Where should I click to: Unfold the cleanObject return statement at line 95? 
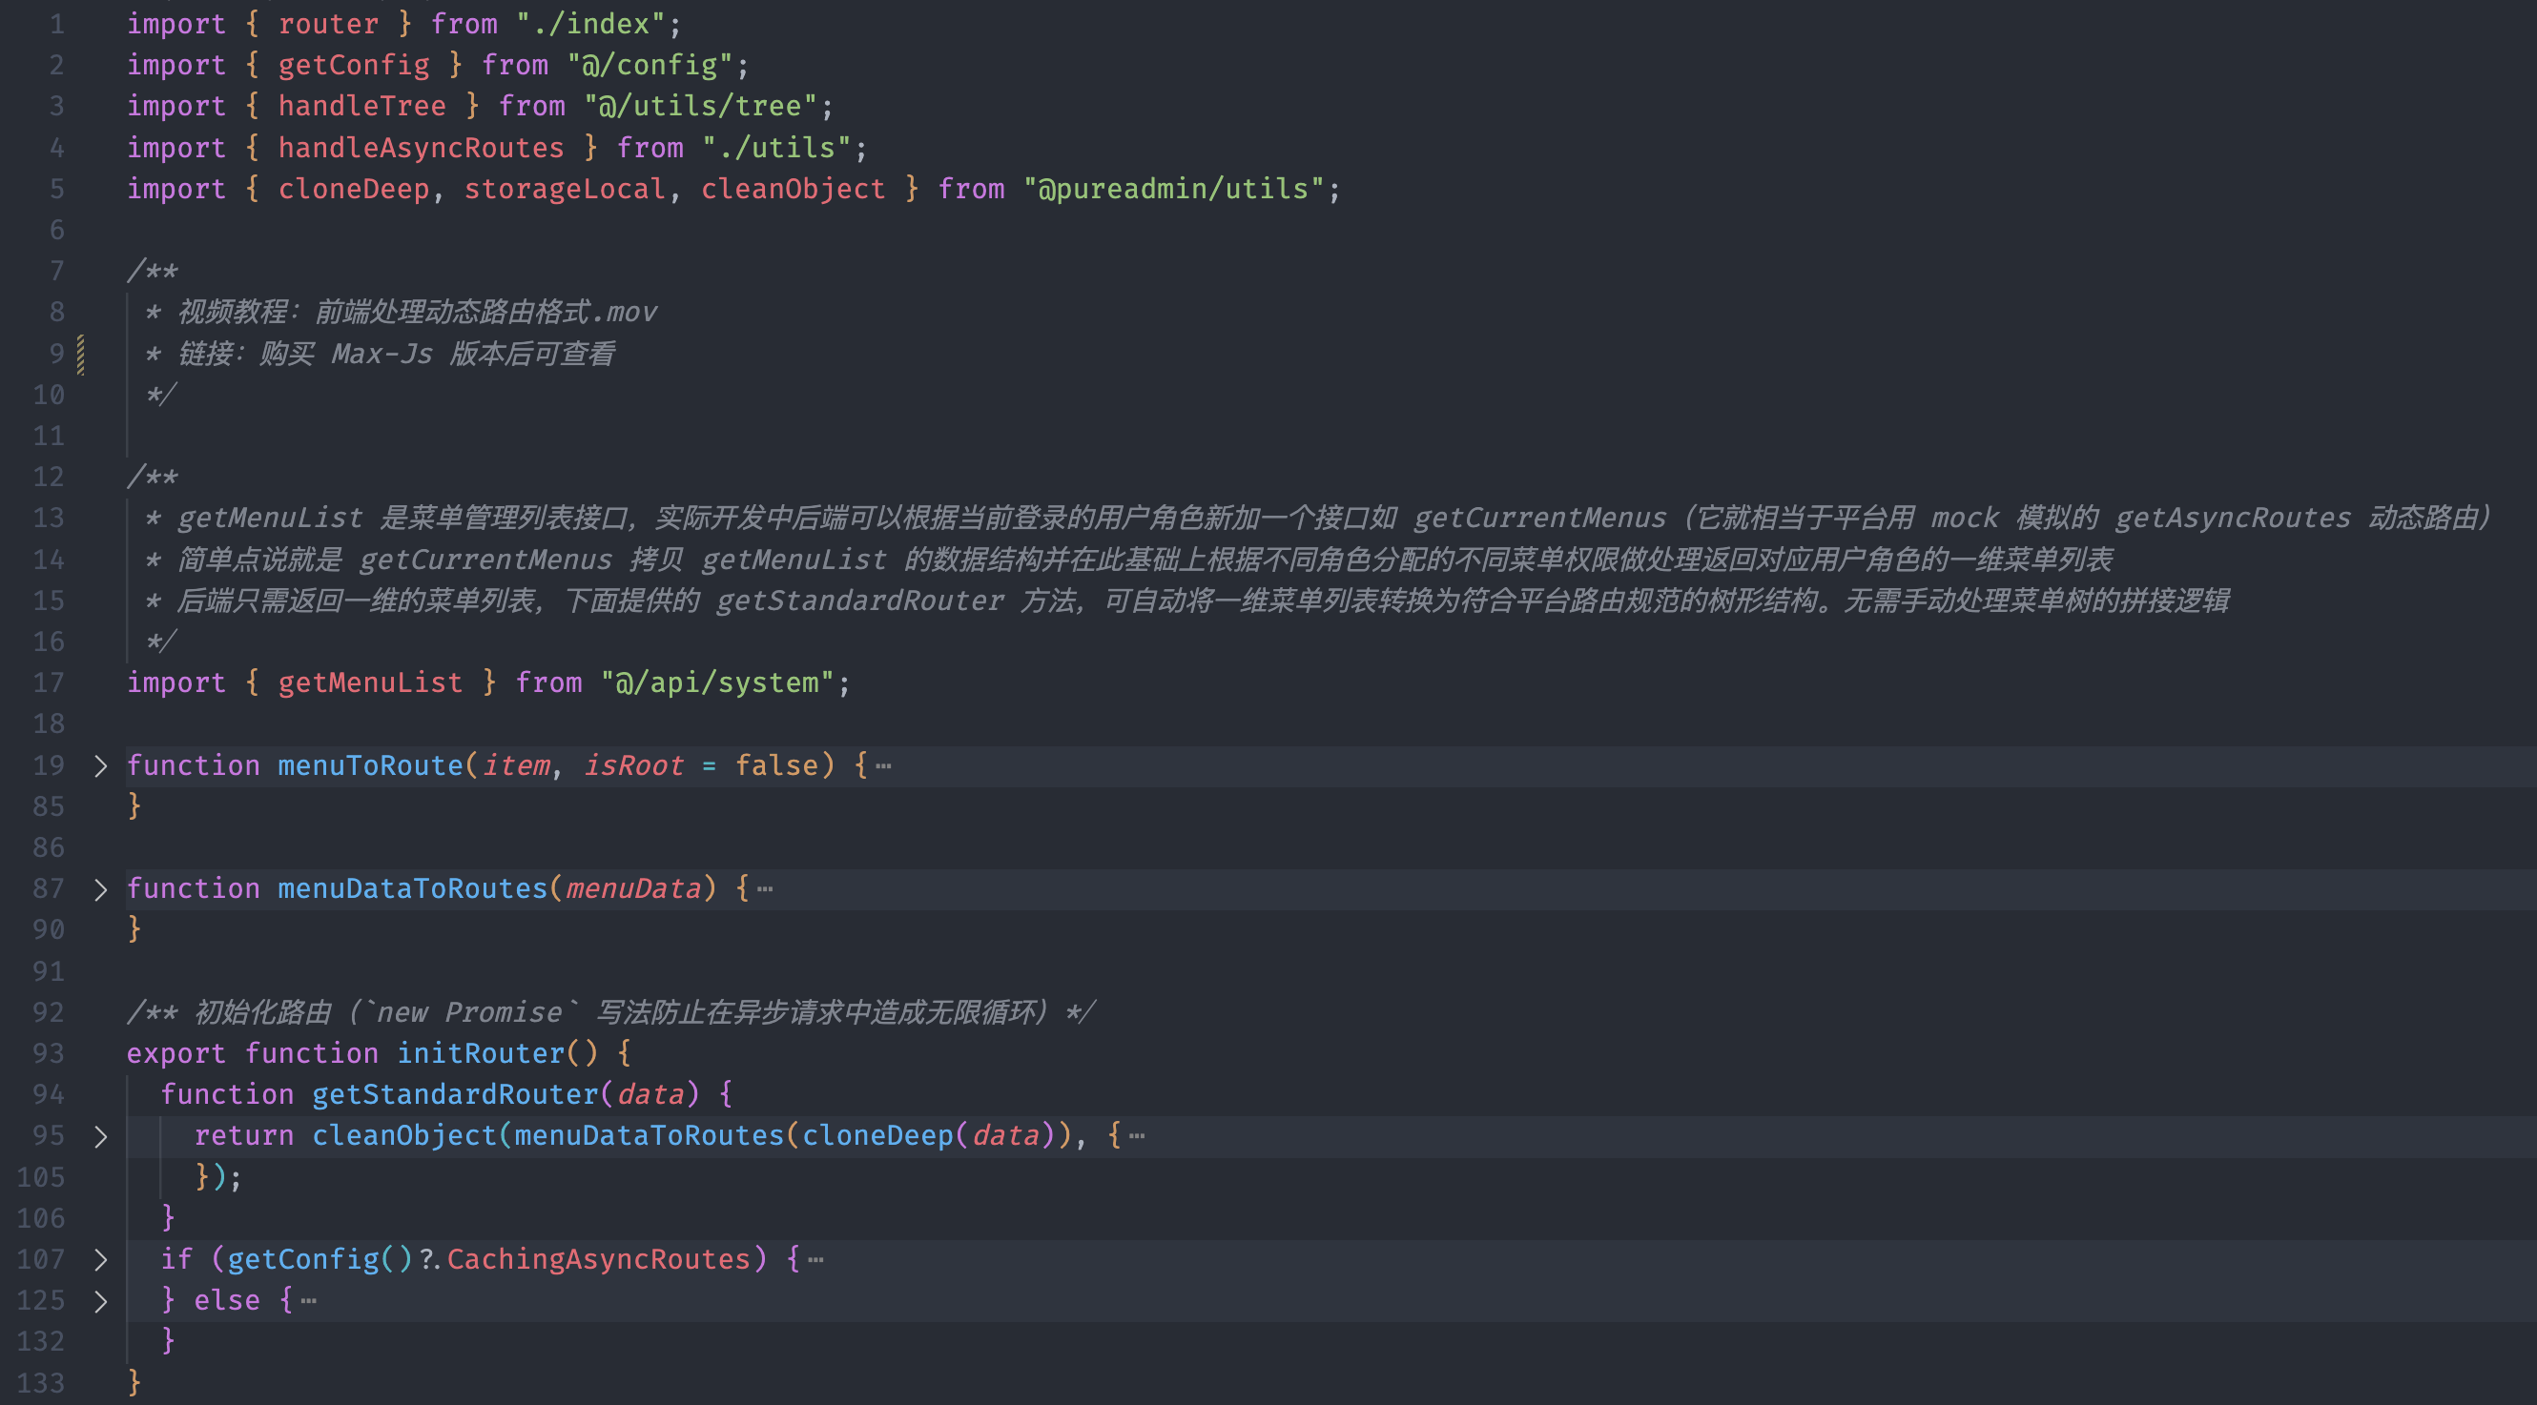pos(99,1136)
